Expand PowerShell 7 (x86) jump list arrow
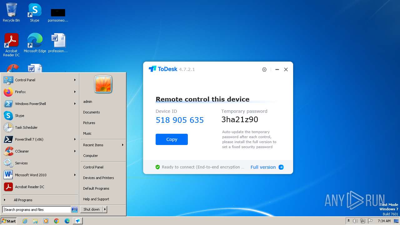This screenshot has height=225, width=400. pos(75,139)
